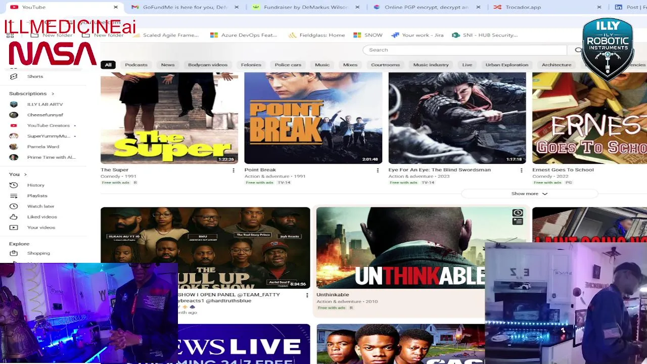Open SNI - HUB Security bookmark
647x364 pixels.
pyautogui.click(x=485, y=35)
